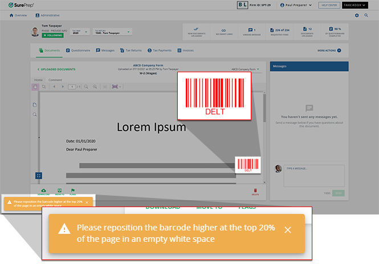Toggle the Following button
Screen dimensions: 379x264
point(52,35)
